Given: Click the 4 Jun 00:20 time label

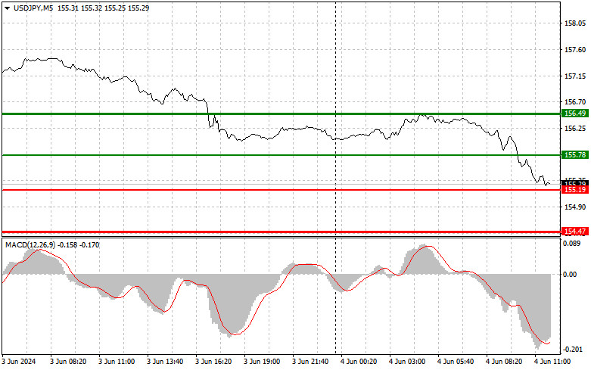Looking at the screenshot, I should 359,362.
